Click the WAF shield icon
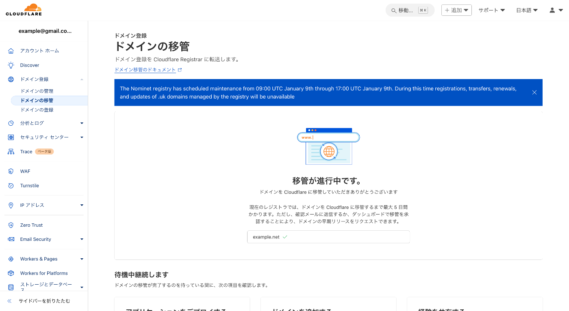The height and width of the screenshot is (311, 569). point(11,172)
